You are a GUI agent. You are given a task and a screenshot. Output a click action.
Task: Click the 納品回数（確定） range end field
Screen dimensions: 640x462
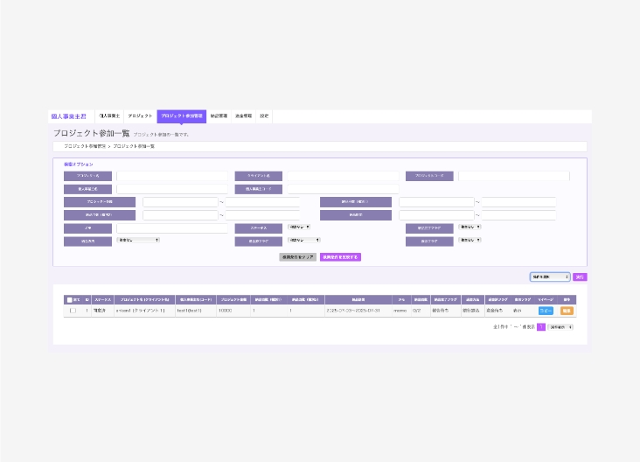[x=518, y=202]
